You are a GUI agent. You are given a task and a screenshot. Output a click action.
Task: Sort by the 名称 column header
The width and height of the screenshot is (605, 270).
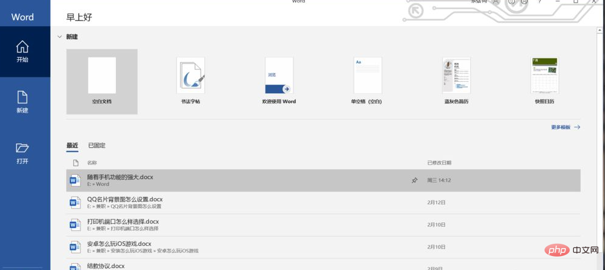click(92, 163)
